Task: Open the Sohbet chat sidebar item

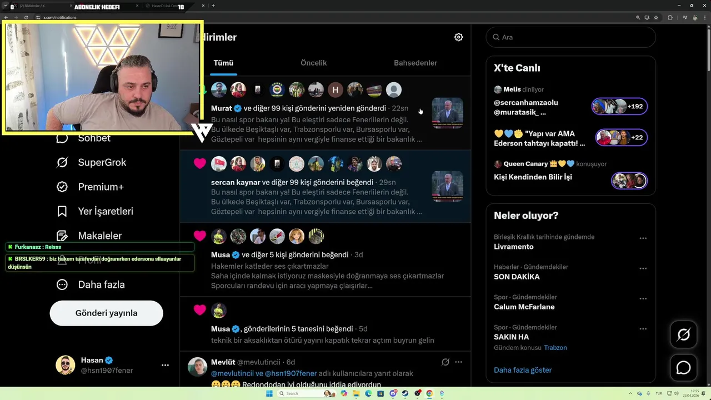Action: pos(83,138)
